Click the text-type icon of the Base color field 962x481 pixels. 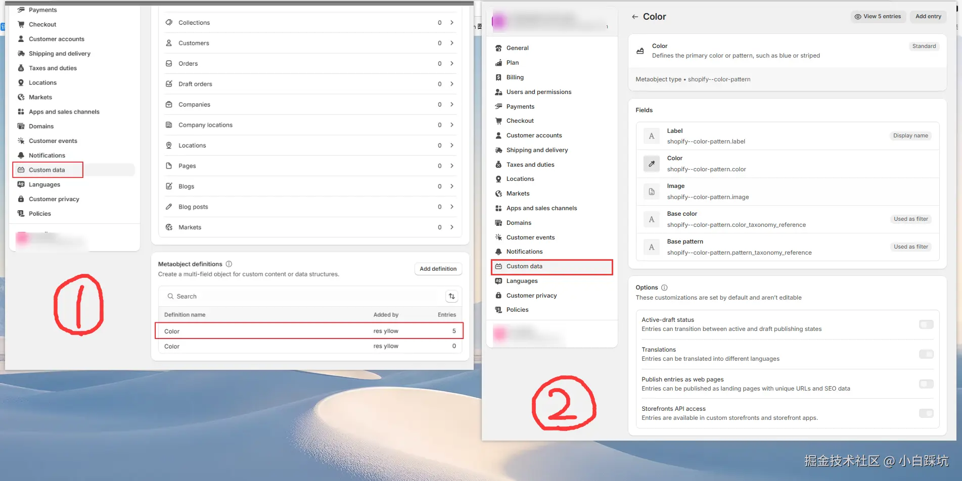(652, 219)
